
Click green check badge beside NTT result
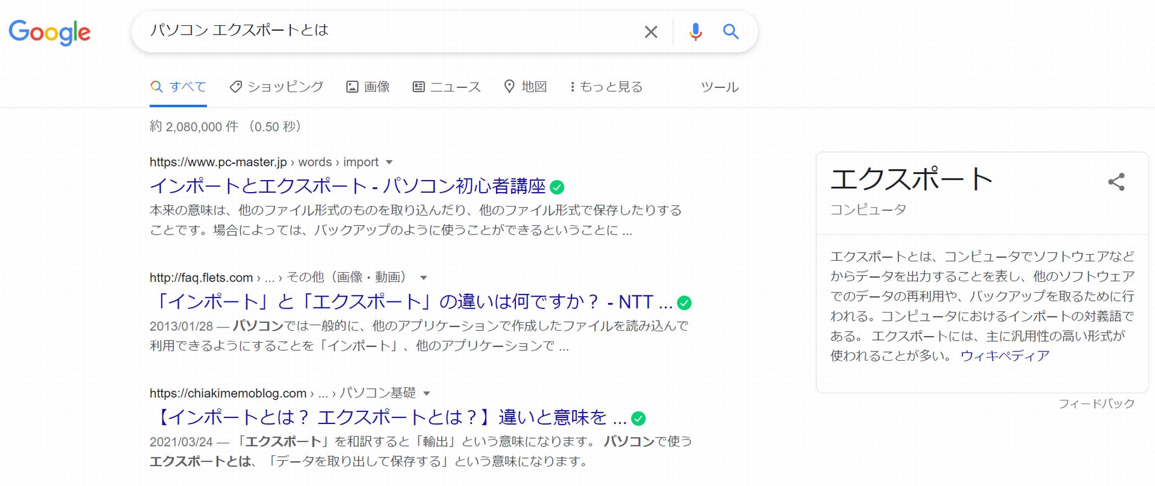[684, 303]
